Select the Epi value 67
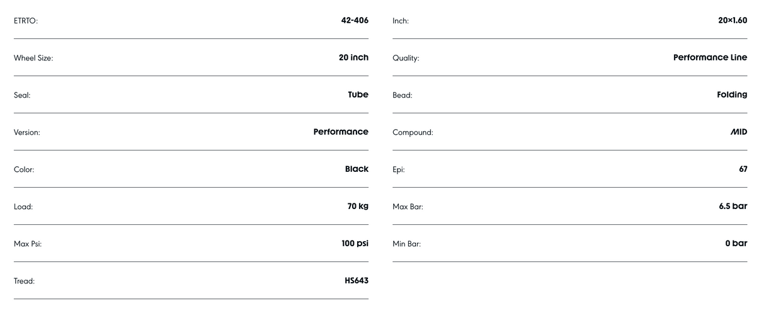 [x=743, y=169]
